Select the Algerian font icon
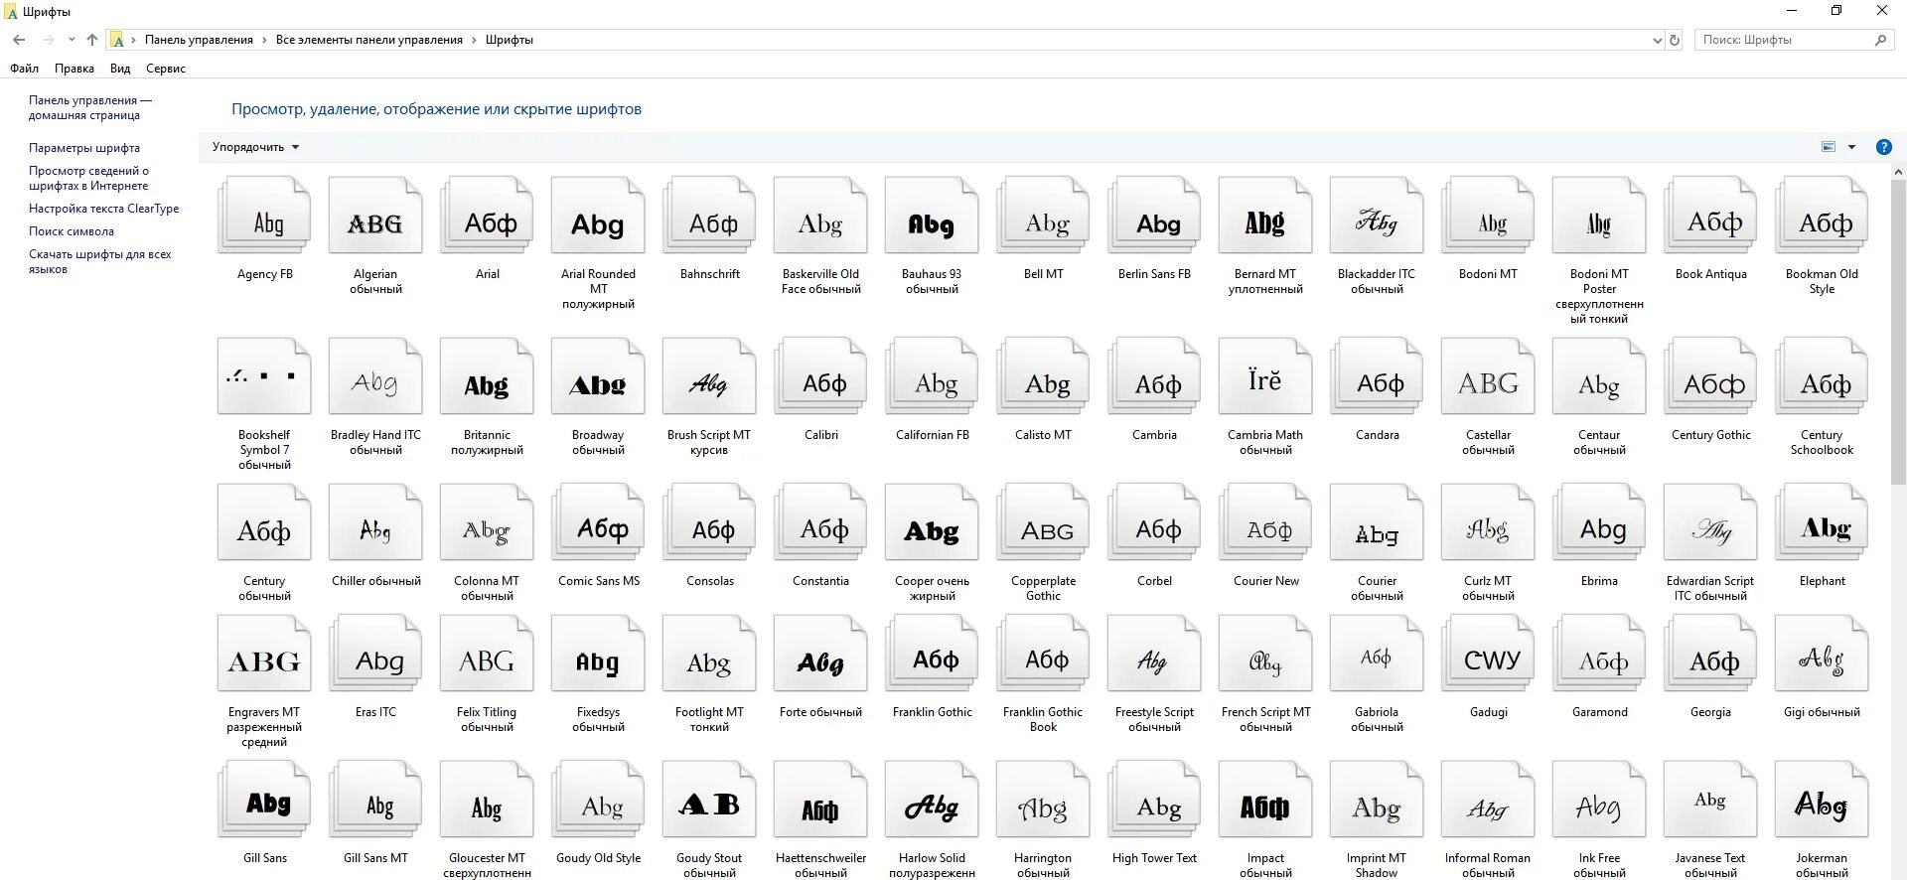Viewport: 1907px width, 880px height. (x=375, y=216)
